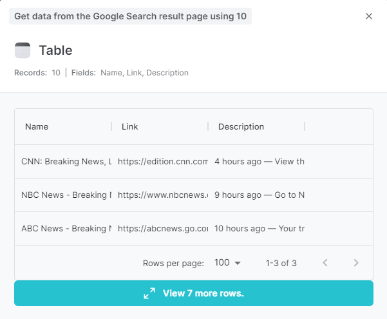Click the Description column resize handle
Screen dimensions: 387x319
click(305, 126)
